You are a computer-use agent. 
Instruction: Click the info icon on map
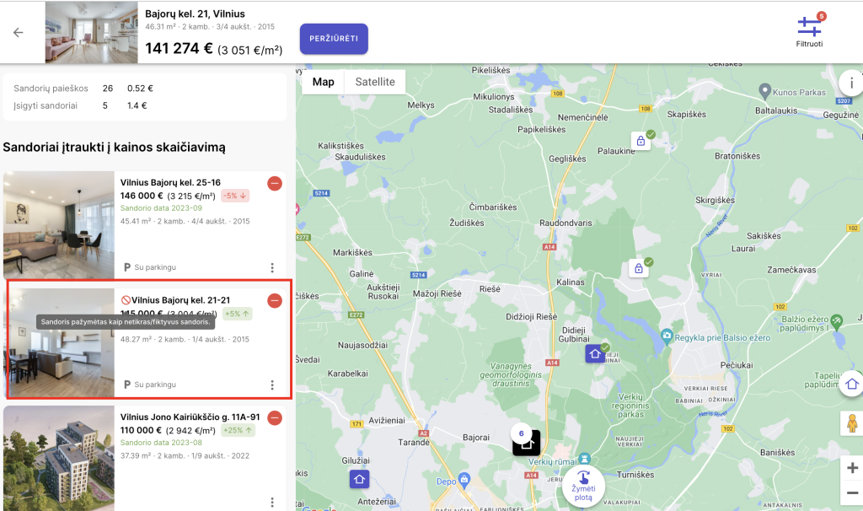coord(851,83)
